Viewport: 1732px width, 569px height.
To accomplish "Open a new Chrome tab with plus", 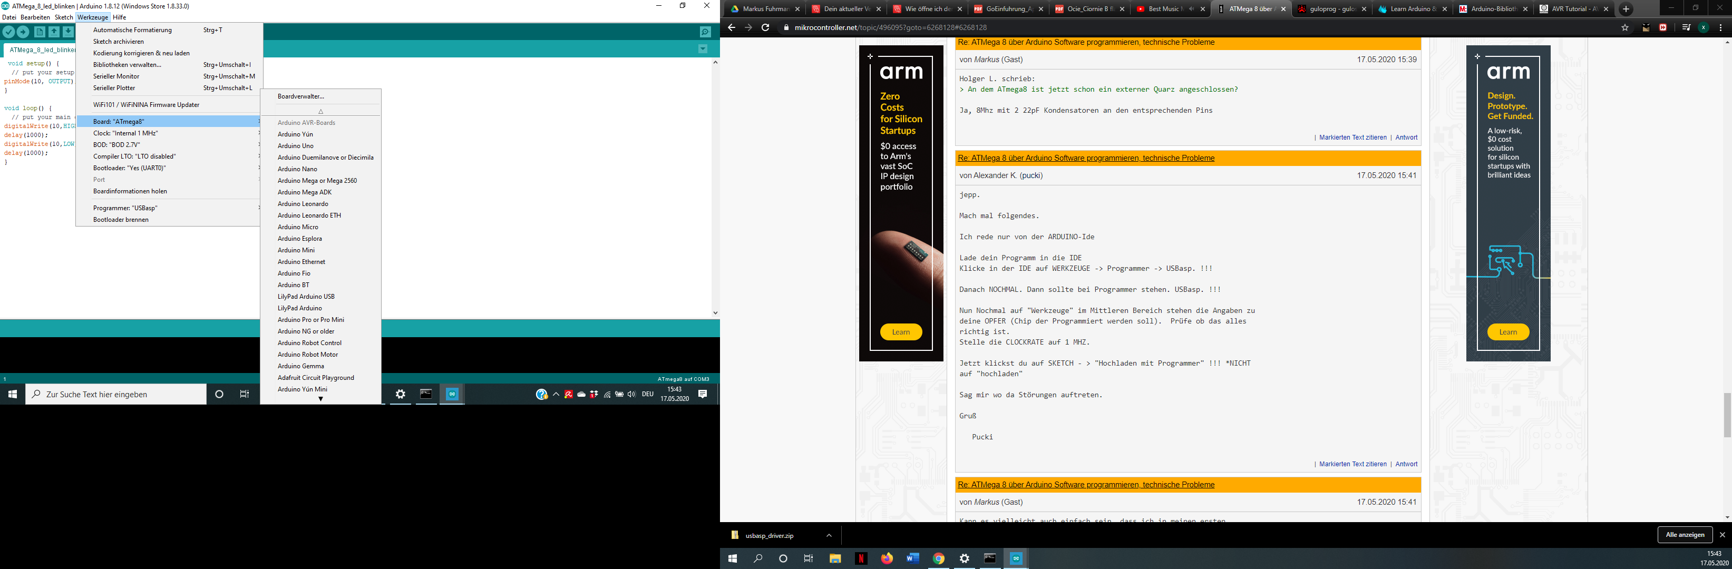I will click(1626, 9).
